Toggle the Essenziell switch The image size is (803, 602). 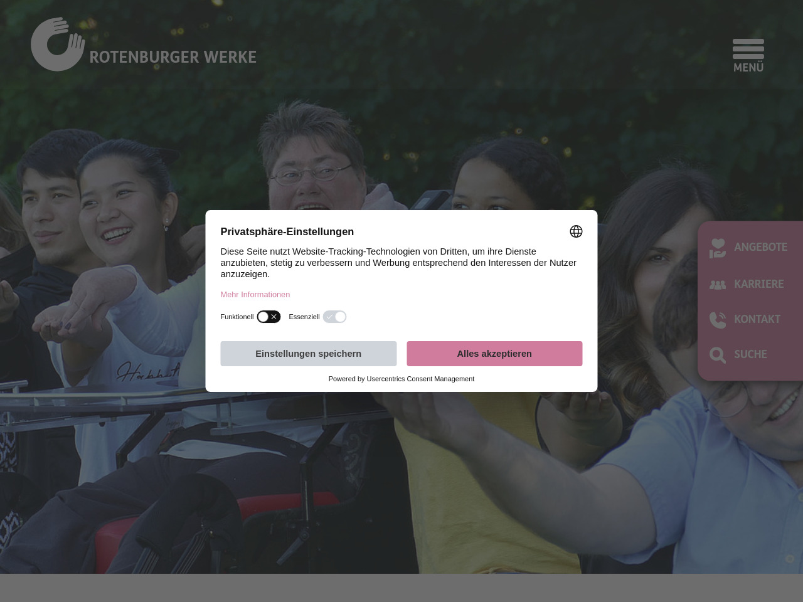tap(335, 317)
